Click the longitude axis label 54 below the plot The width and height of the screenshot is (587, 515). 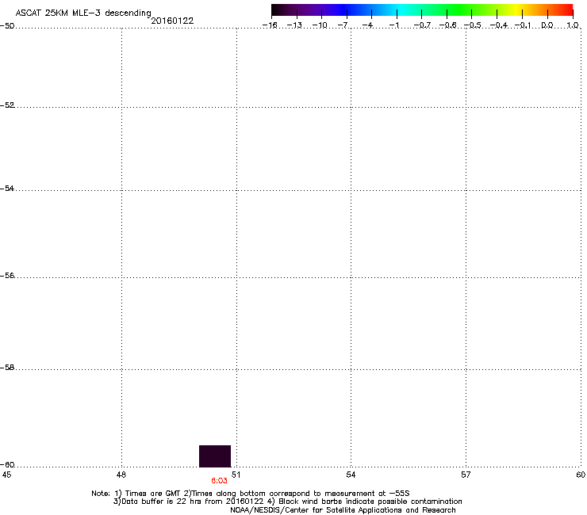tap(351, 475)
